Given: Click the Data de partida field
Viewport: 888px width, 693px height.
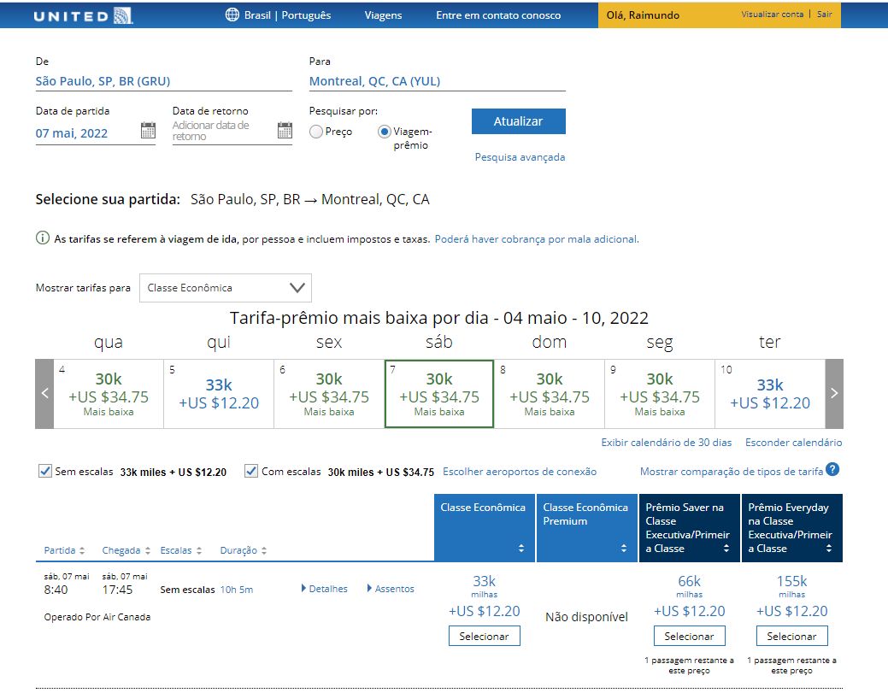Looking at the screenshot, I should 87,133.
